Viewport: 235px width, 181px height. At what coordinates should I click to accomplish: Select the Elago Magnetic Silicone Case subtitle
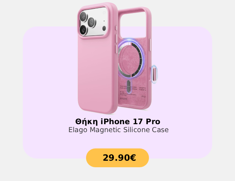coord(118,130)
